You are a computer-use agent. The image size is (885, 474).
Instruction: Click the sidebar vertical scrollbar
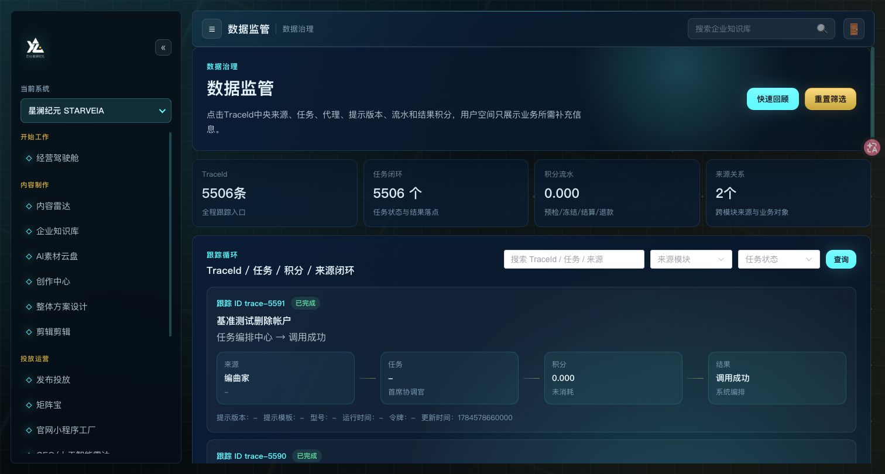tap(170, 234)
